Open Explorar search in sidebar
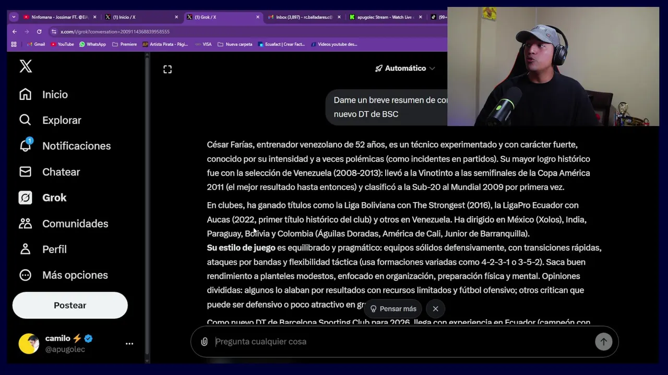 pos(50,120)
